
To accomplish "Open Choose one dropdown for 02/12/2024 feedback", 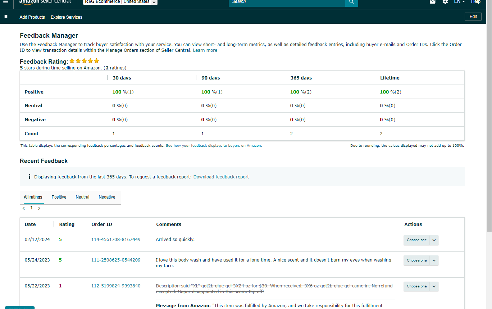I will pos(421,240).
